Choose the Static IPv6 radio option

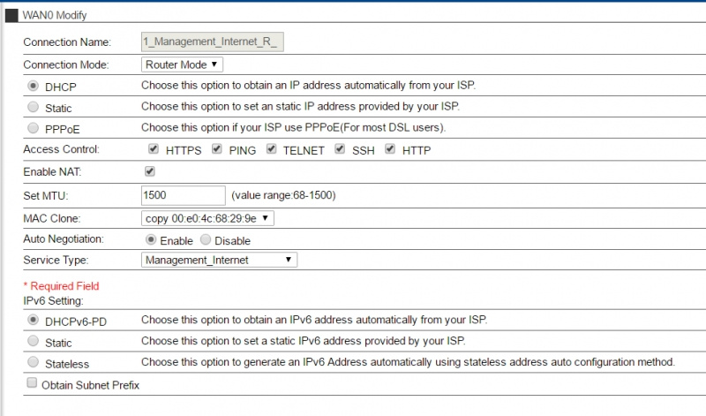coord(34,341)
